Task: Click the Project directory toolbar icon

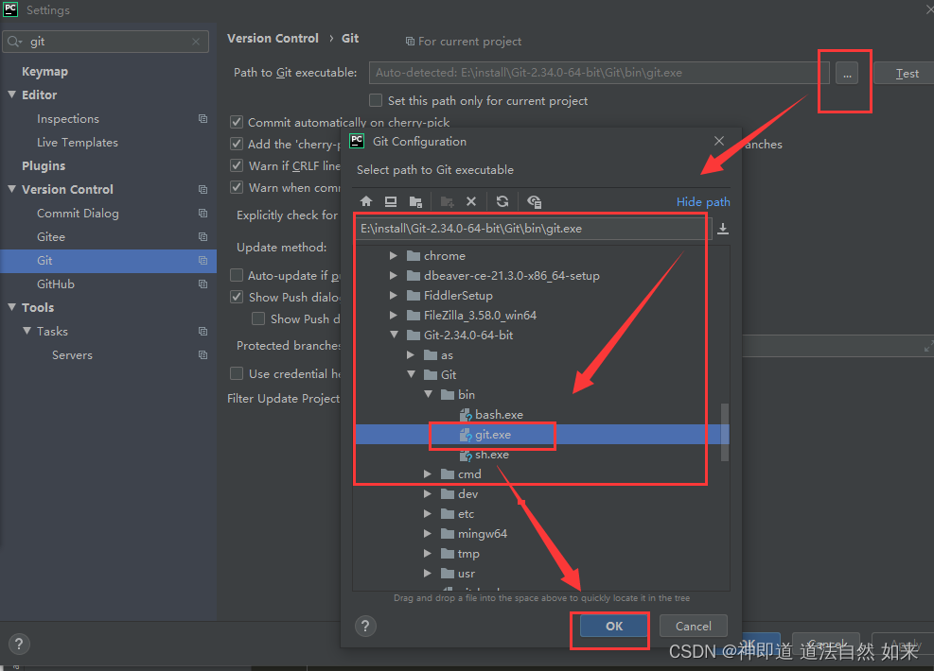Action: [415, 201]
